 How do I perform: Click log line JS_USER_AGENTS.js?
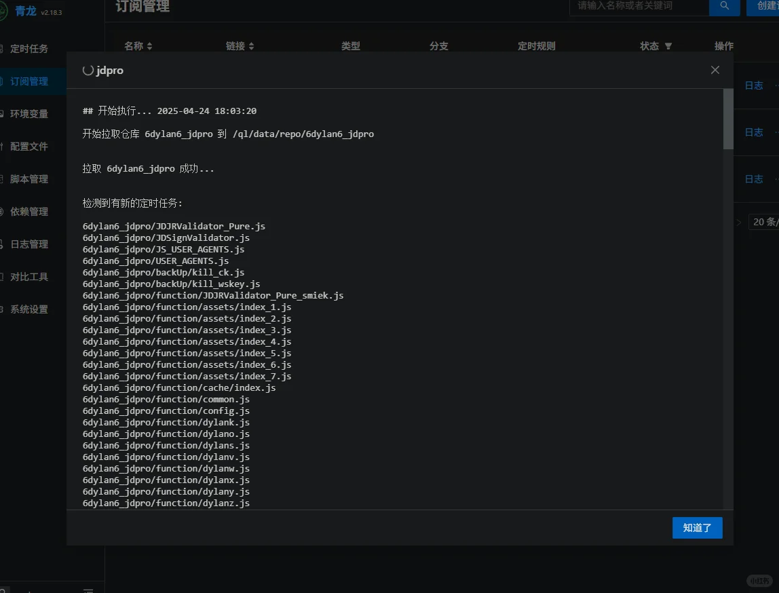click(x=164, y=249)
